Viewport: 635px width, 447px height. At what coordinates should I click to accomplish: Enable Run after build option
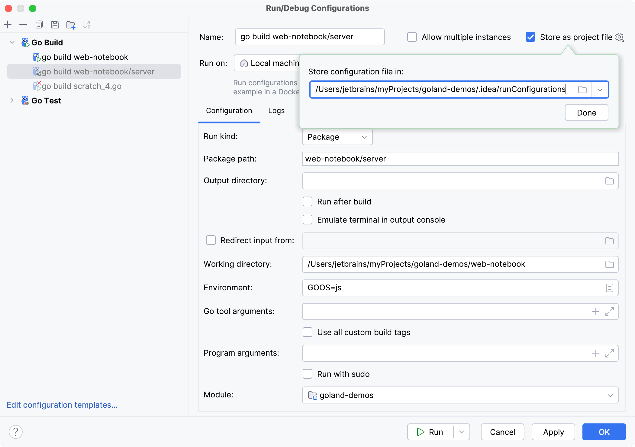(308, 202)
